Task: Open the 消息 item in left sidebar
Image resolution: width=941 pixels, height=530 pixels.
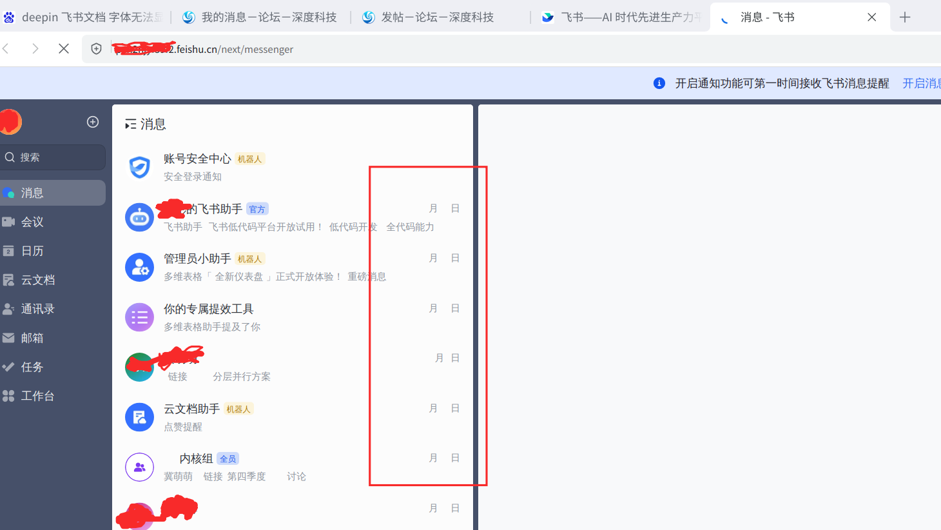Action: (53, 193)
